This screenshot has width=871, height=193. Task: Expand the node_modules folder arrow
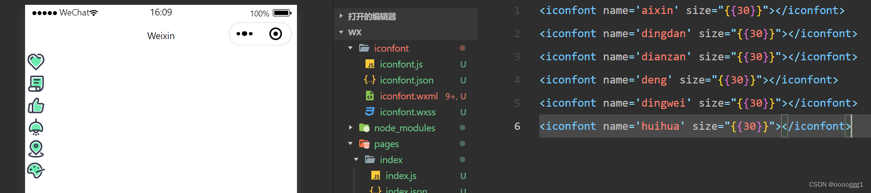click(x=351, y=128)
